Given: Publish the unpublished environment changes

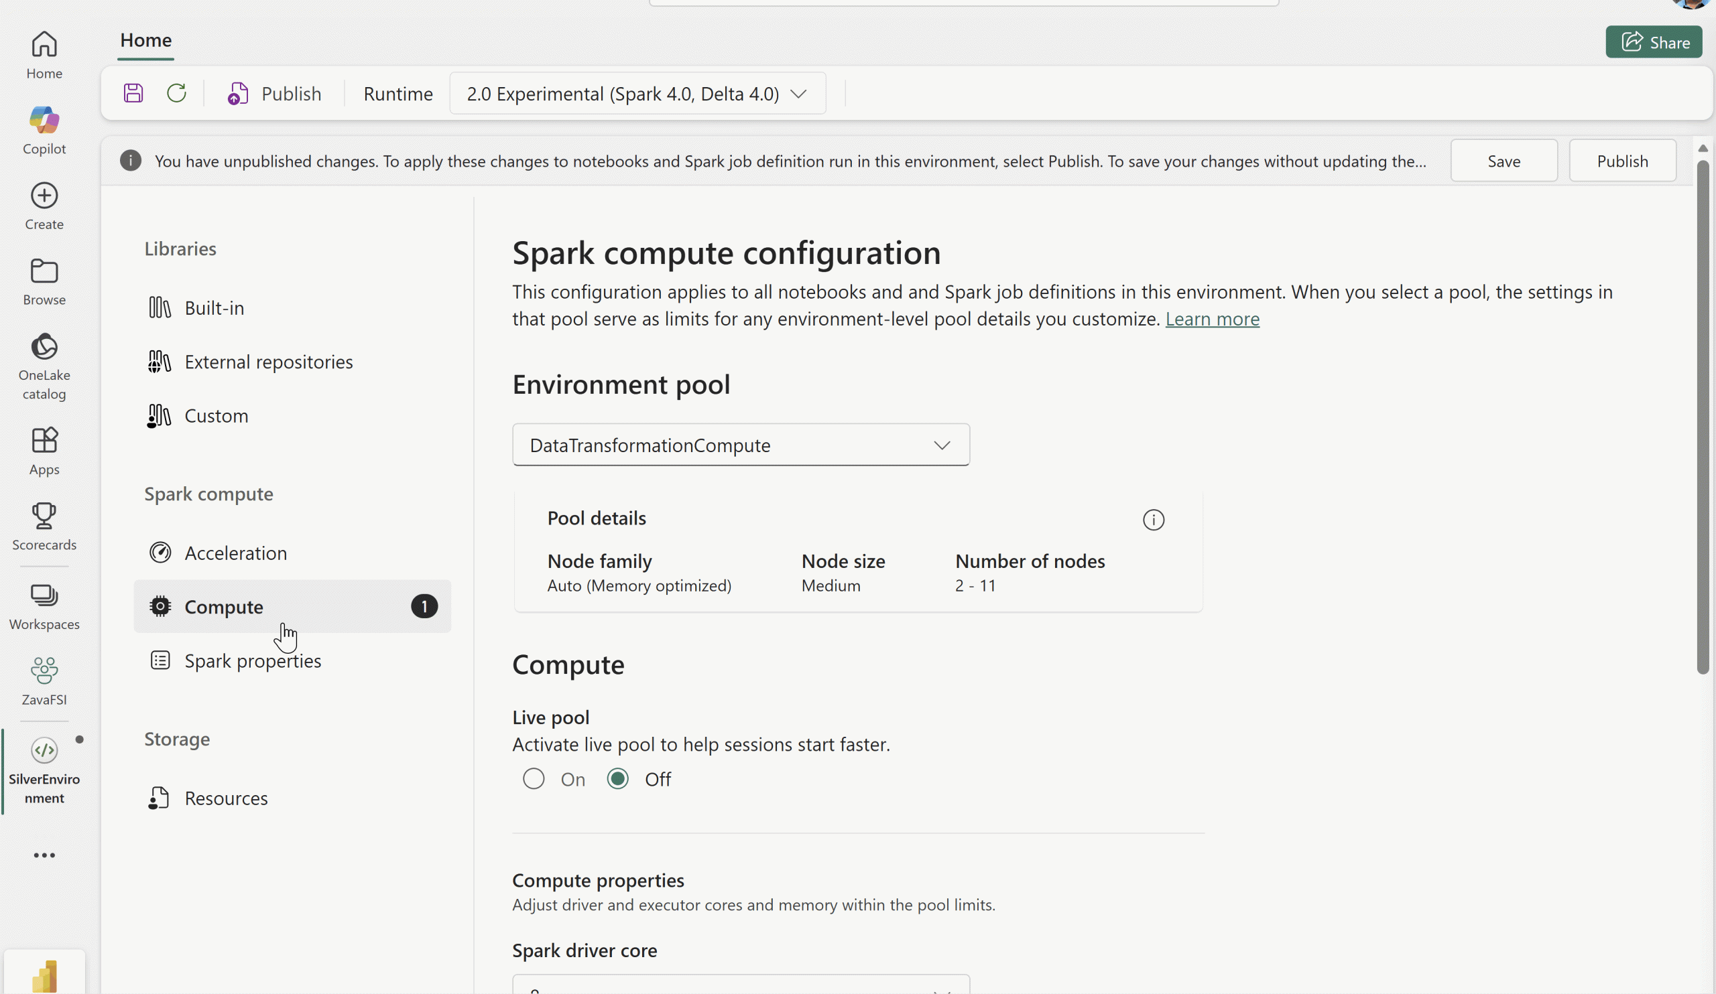Looking at the screenshot, I should coord(1623,161).
